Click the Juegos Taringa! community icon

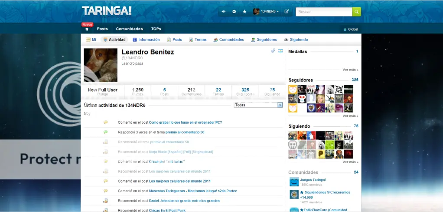(294, 182)
